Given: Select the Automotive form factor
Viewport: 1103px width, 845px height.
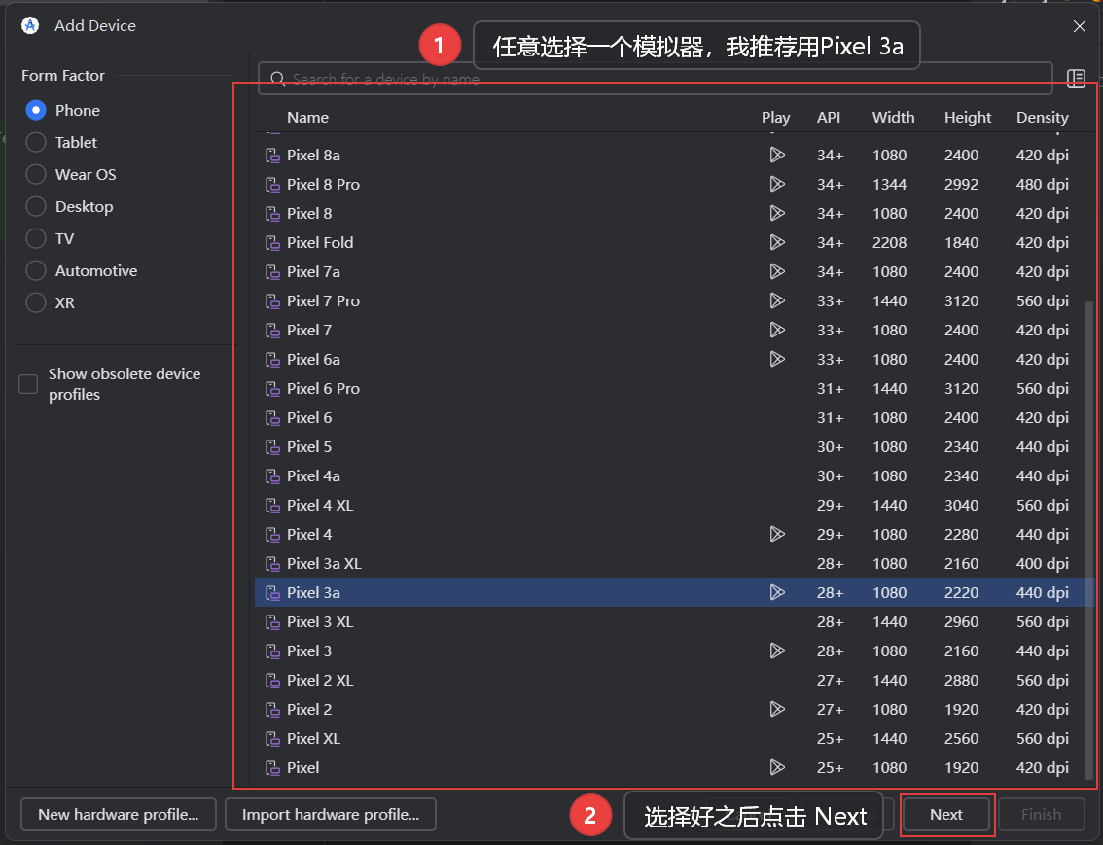Looking at the screenshot, I should click(x=36, y=270).
